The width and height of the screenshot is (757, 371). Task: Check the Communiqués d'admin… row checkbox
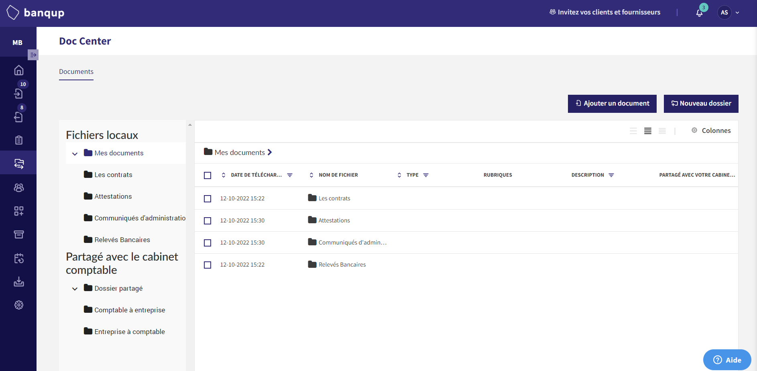[208, 243]
